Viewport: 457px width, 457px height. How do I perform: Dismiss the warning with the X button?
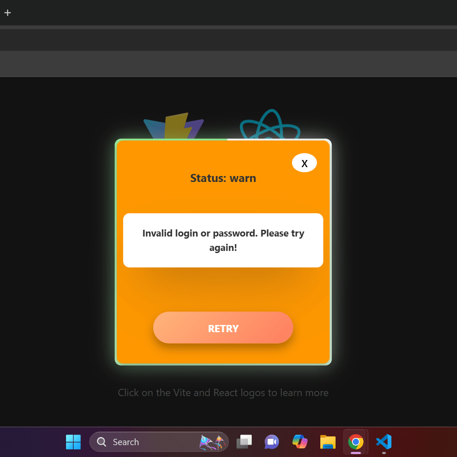304,162
